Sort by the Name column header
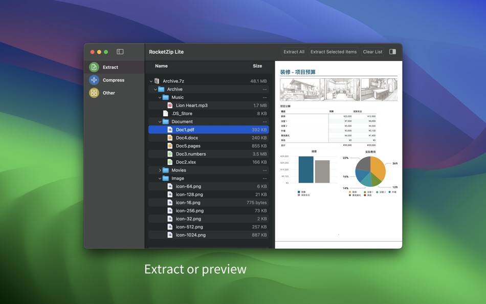Image resolution: width=486 pixels, height=304 pixels. pyautogui.click(x=161, y=66)
